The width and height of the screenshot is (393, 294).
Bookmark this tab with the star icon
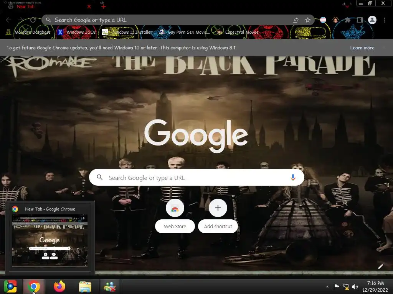pos(308,20)
